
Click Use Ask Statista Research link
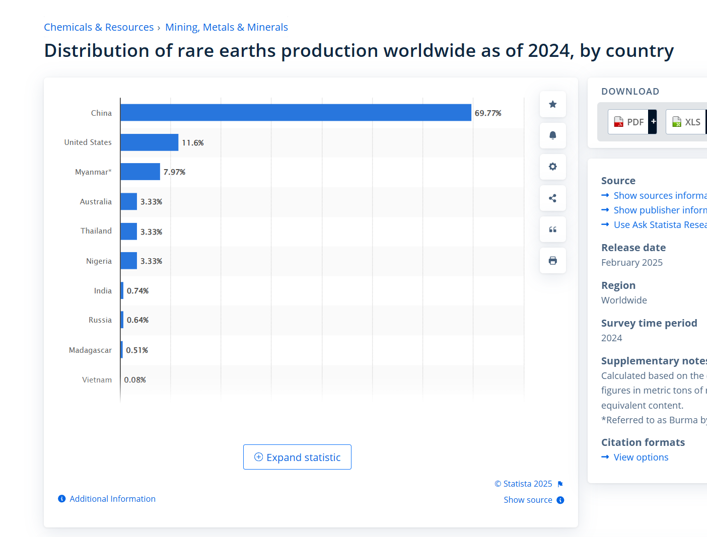[660, 224]
